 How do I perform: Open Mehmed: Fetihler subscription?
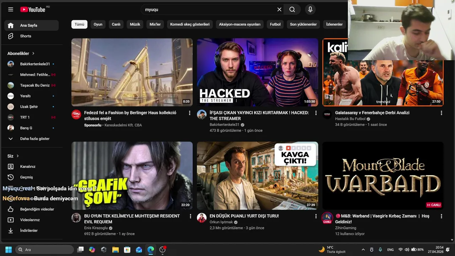[x=31, y=75]
